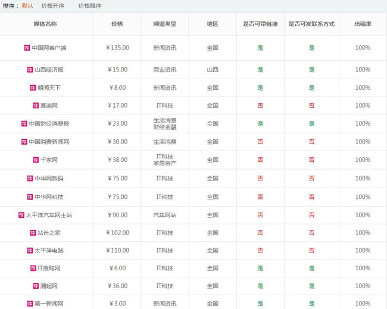This screenshot has height=309, width=387.
Task: Click the 出稿率 column header
Action: coord(363,24)
